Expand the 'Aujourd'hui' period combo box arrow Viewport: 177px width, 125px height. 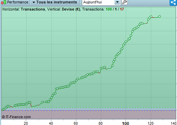(x=117, y=2)
